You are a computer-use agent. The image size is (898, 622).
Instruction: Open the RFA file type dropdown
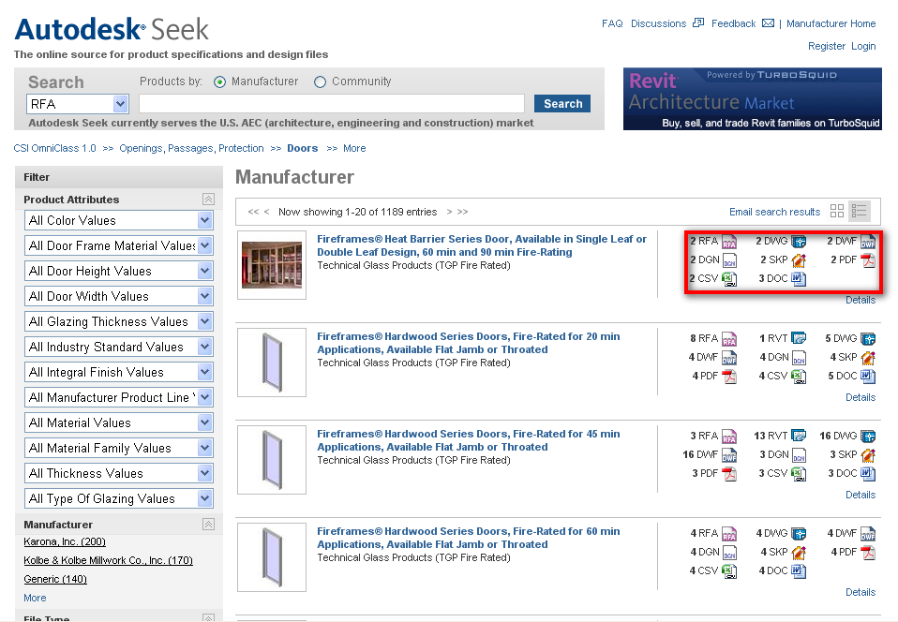coord(120,104)
